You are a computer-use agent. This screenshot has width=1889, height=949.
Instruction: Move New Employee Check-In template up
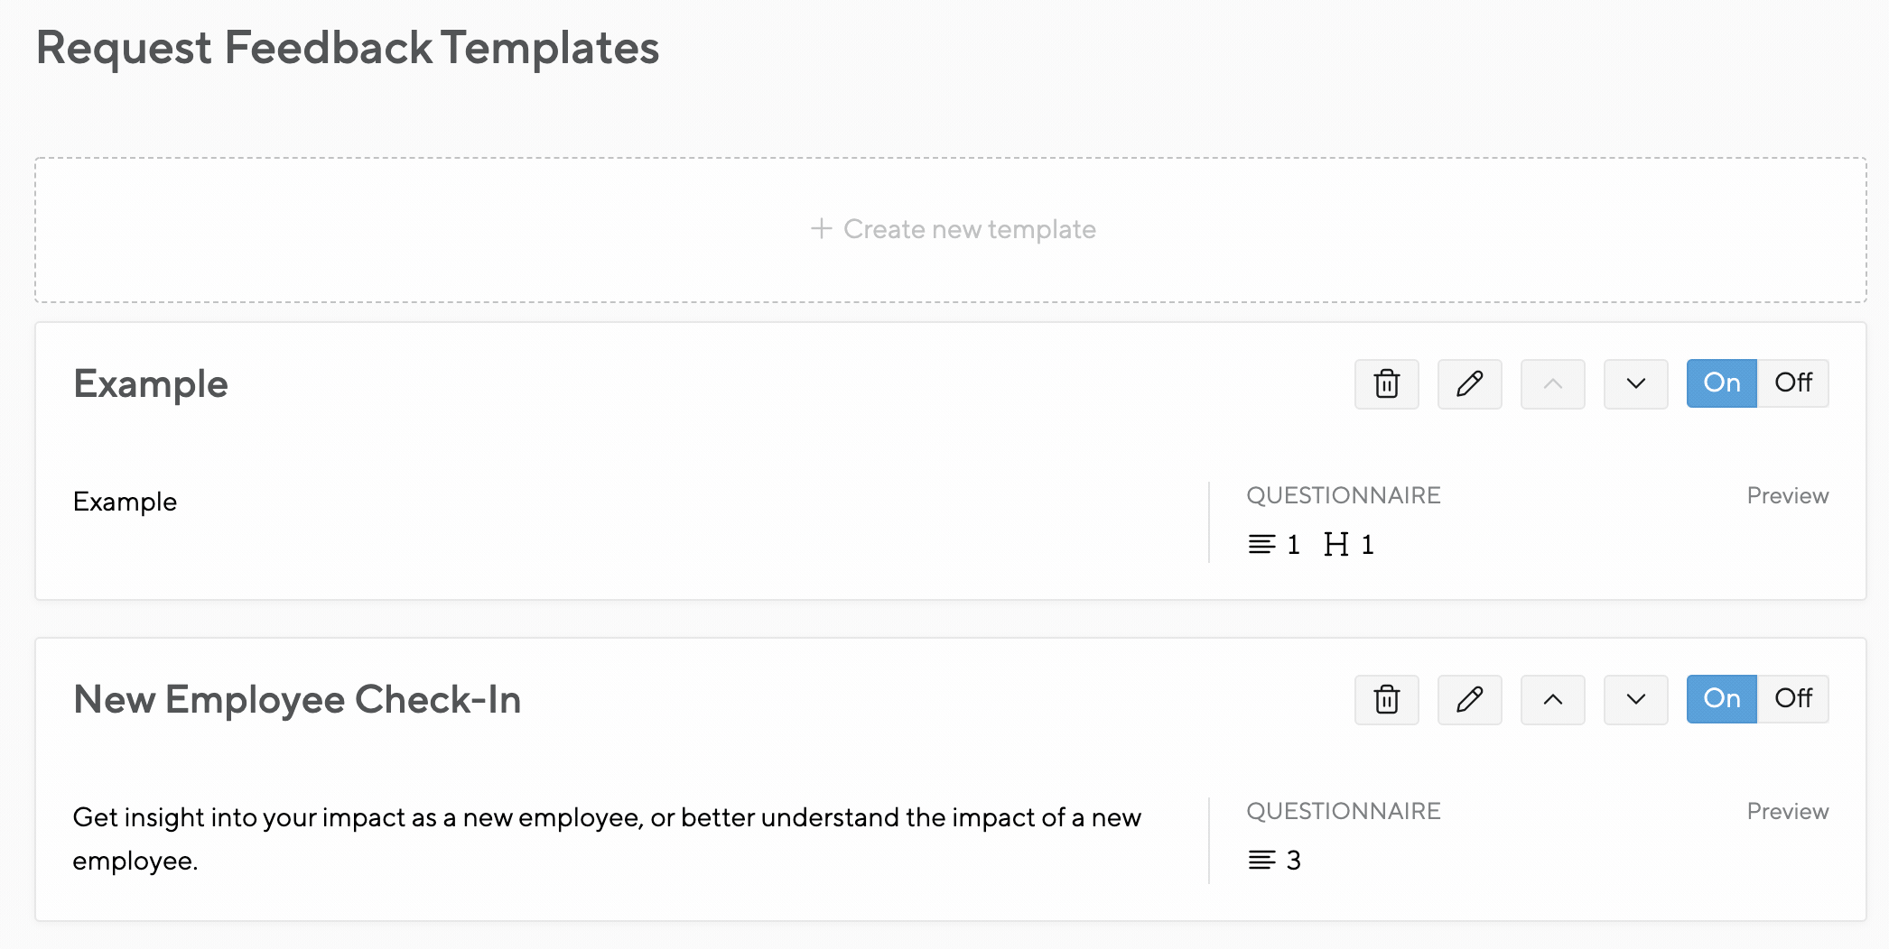tap(1552, 699)
